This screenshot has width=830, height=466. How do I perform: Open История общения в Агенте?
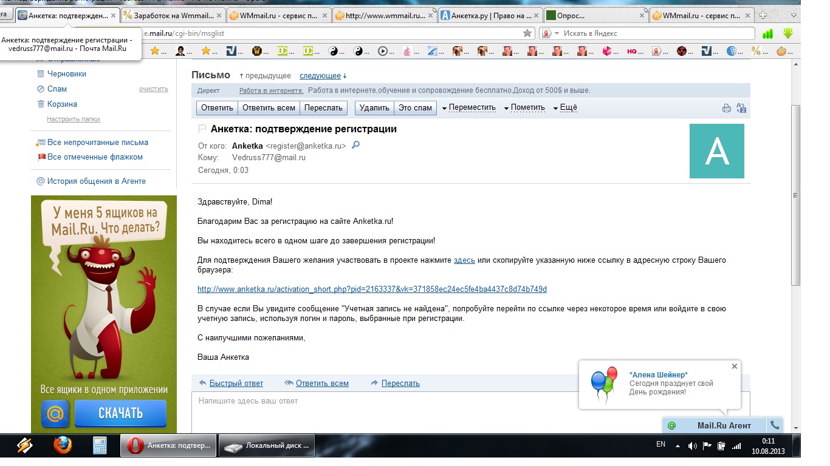coord(97,181)
